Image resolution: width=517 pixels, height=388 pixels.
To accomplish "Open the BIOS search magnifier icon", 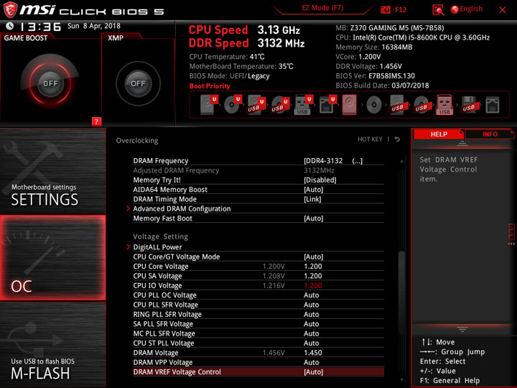I will [x=438, y=10].
